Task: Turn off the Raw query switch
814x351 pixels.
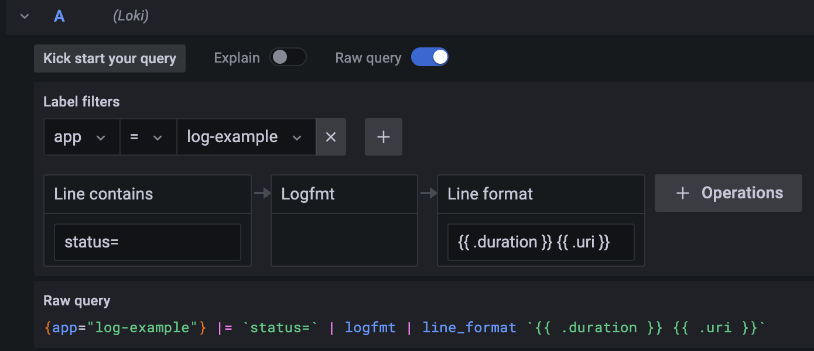Action: (x=429, y=57)
